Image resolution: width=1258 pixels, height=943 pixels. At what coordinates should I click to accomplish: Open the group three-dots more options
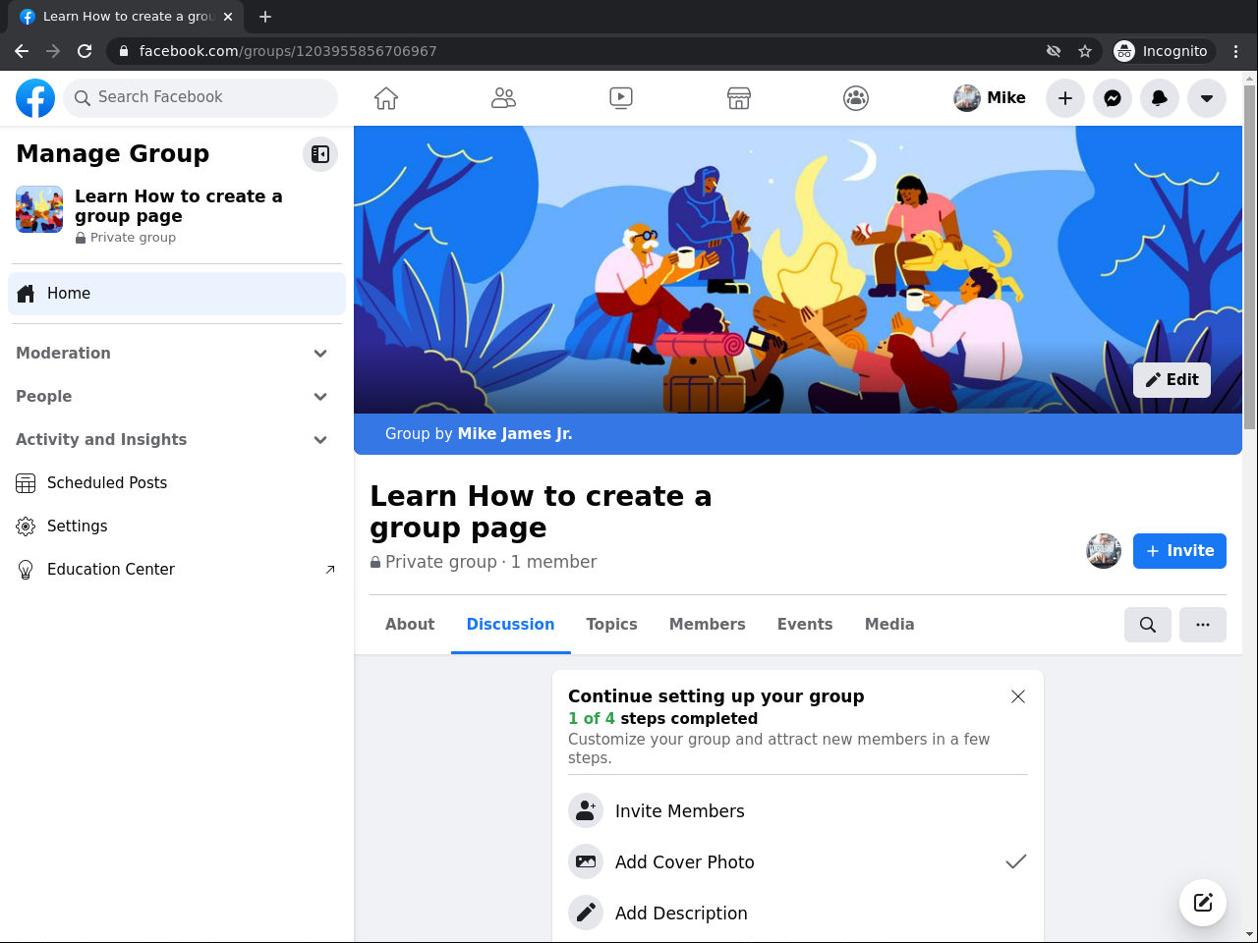[1203, 625]
